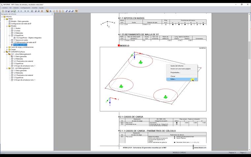Image resolution: width=251 pixels, height=157 pixels.
Task: Click the isometric model picture in report
Action: click(153, 79)
